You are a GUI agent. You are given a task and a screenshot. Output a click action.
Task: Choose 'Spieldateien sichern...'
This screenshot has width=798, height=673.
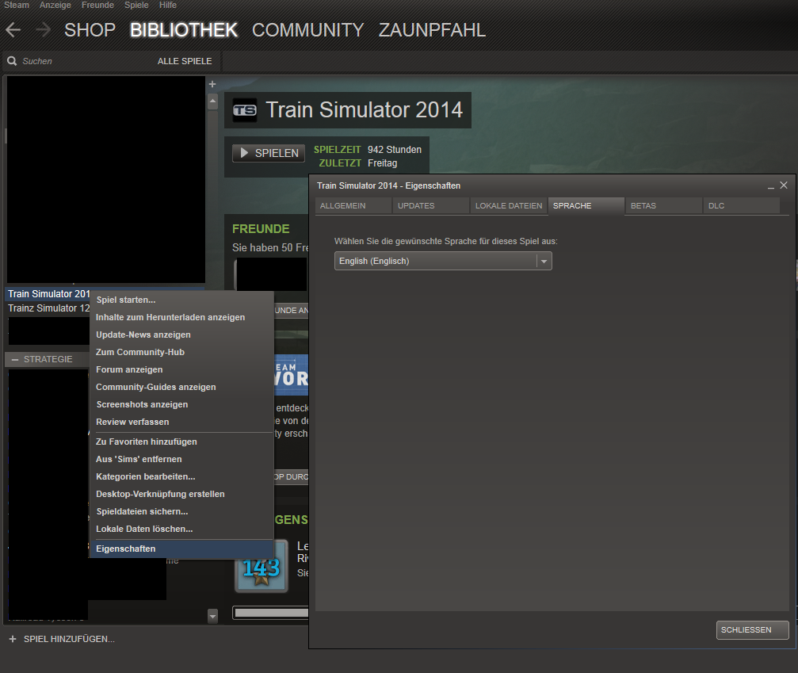pyautogui.click(x=181, y=511)
